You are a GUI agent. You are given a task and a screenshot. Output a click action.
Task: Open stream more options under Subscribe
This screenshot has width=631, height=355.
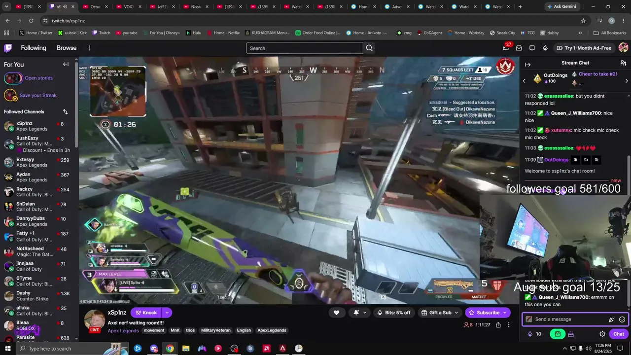click(x=509, y=325)
